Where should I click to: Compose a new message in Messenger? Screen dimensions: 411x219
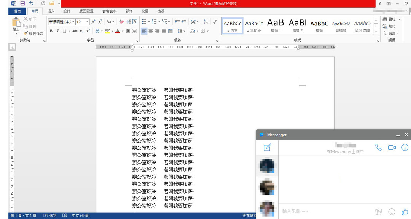[268, 147]
